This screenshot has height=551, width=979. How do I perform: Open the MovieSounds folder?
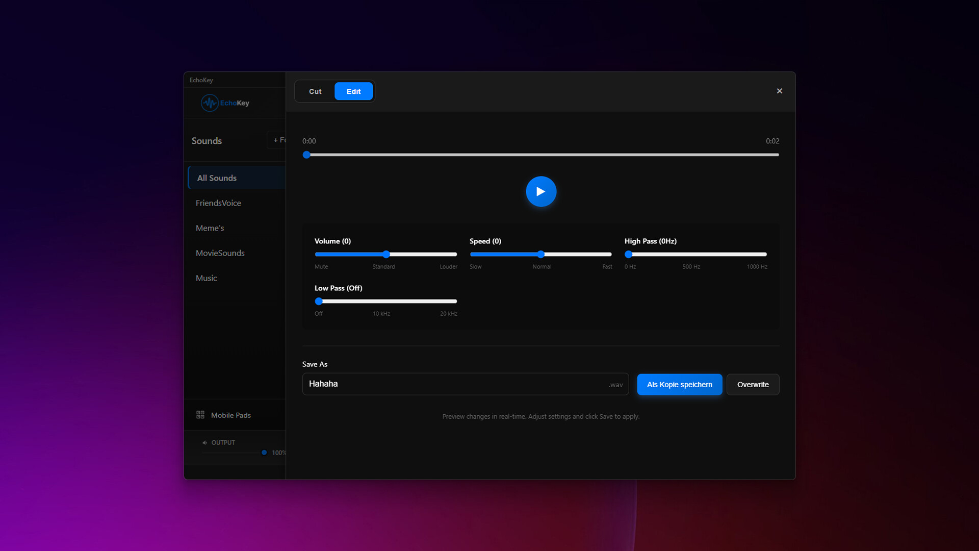[x=220, y=253]
